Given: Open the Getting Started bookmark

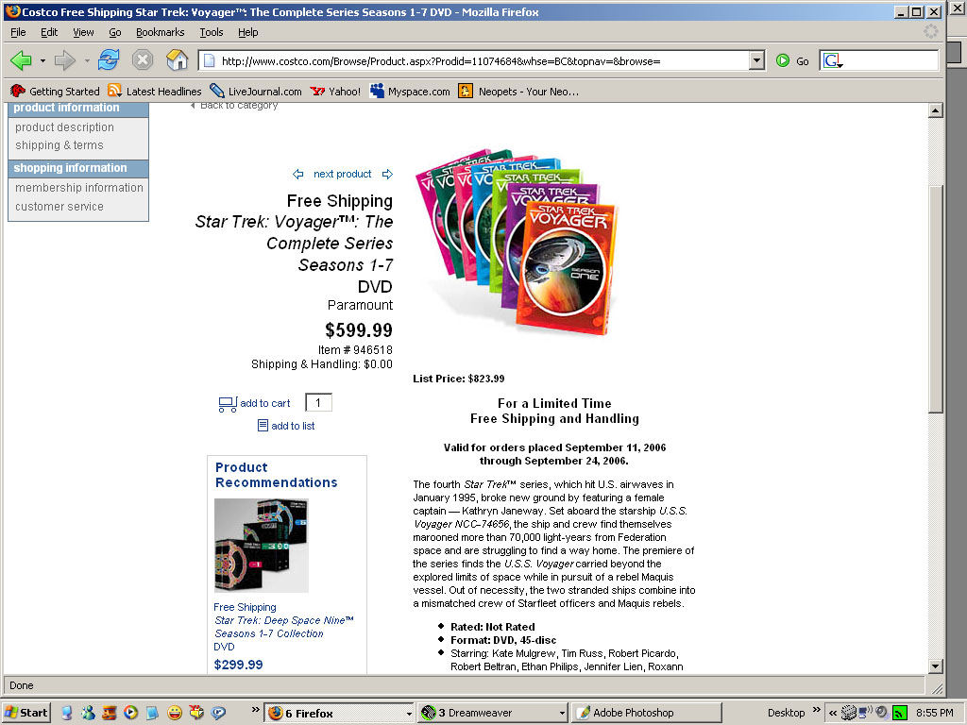Looking at the screenshot, I should 55,92.
